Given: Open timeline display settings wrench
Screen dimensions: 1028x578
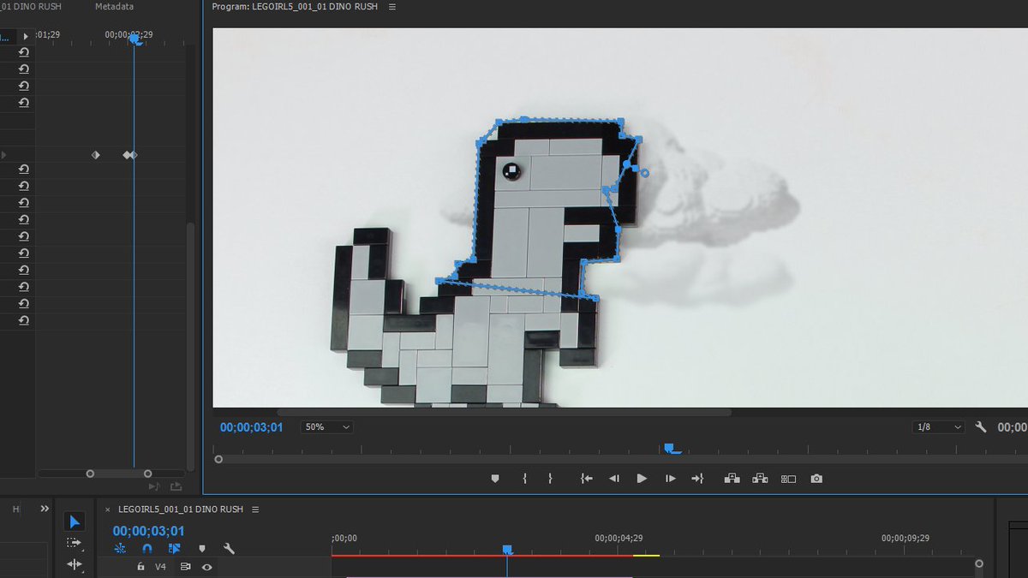Looking at the screenshot, I should click(x=229, y=549).
